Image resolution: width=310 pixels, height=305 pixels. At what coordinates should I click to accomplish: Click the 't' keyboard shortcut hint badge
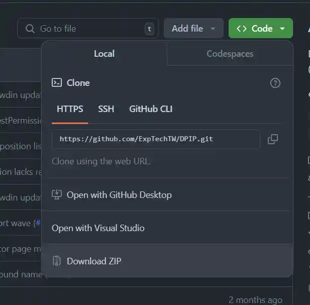(149, 29)
